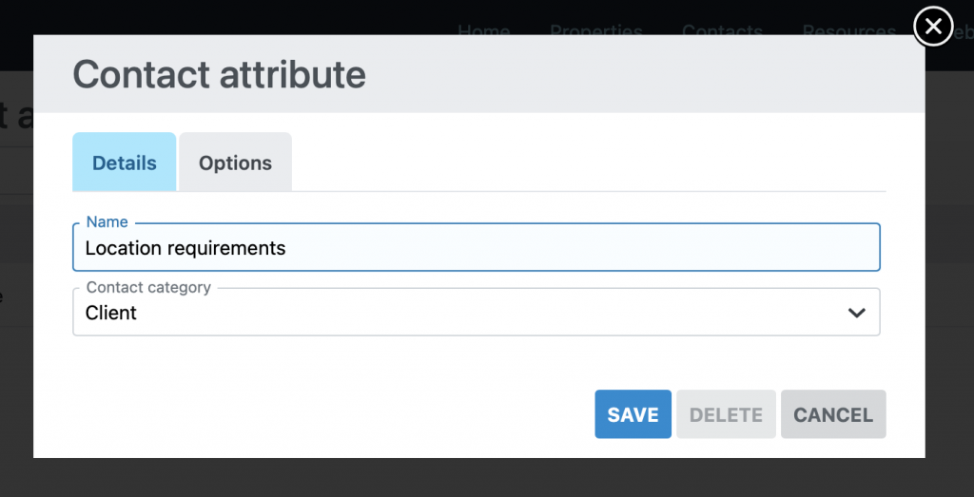Screen dimensions: 974x497
Task: Go to Home in the top navigation
Action: (x=483, y=29)
